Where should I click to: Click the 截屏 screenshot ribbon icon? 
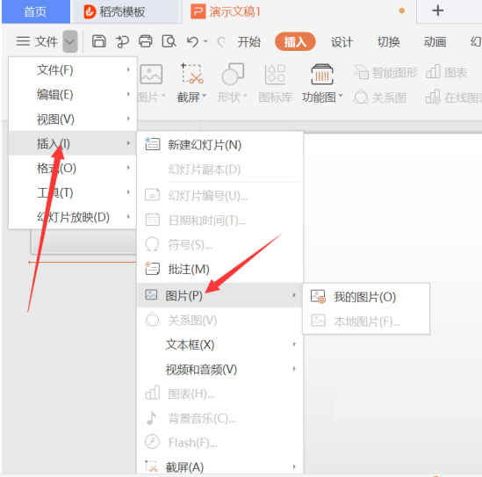tap(192, 74)
